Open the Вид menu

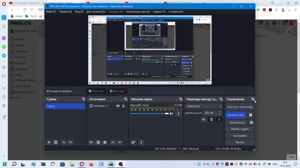pyautogui.click(x=79, y=11)
